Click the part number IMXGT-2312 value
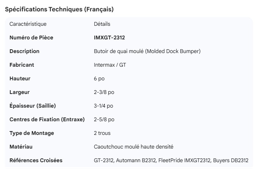 [x=109, y=38]
